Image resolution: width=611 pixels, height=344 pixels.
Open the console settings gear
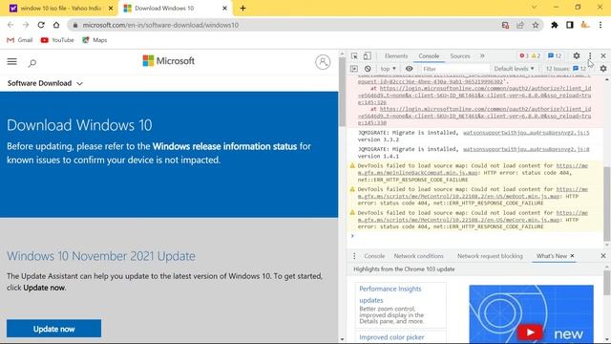pos(603,69)
